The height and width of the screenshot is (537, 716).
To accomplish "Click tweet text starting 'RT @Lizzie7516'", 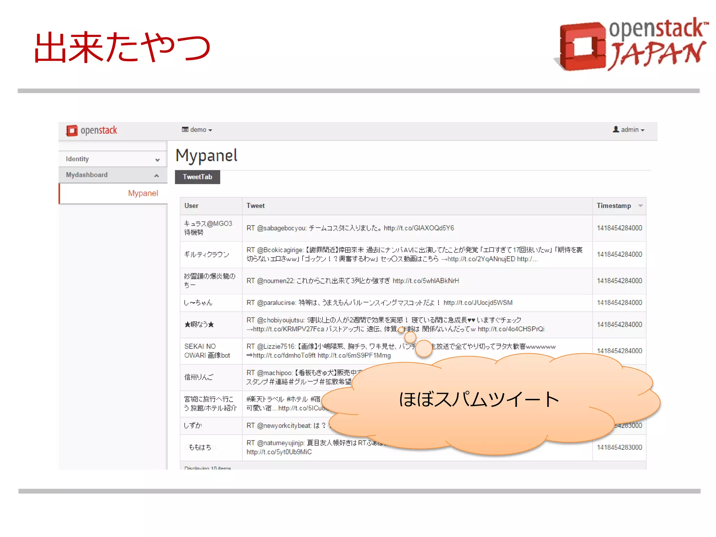I will pos(401,351).
